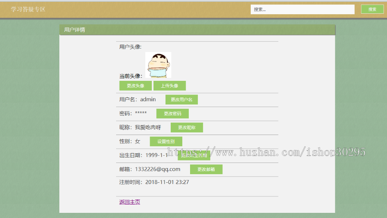
Task: Click the 更改邮箱 button
Action: click(206, 169)
